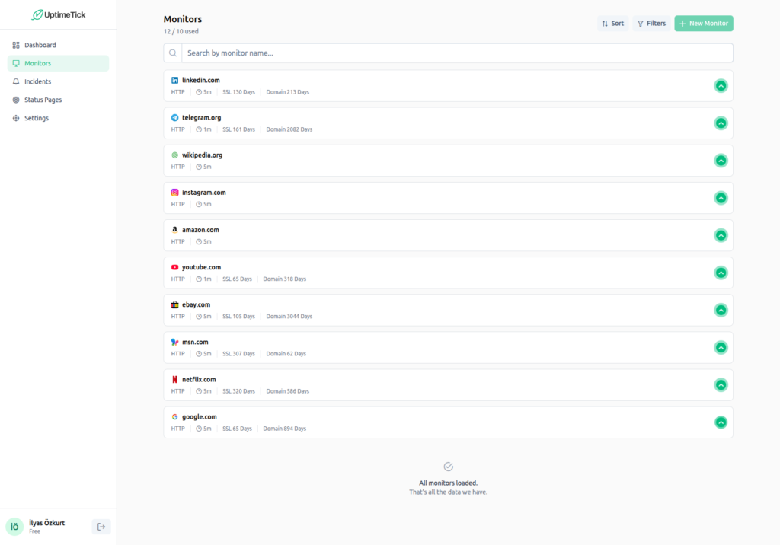Click the status indicator on the google.com row
780x545 pixels.
pyautogui.click(x=721, y=422)
